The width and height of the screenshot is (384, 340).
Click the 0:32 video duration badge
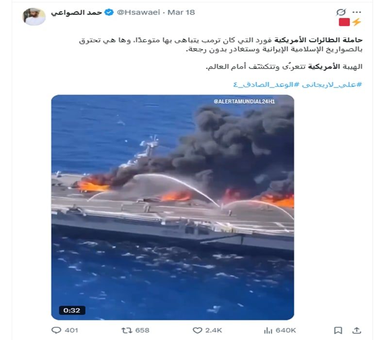(72, 310)
